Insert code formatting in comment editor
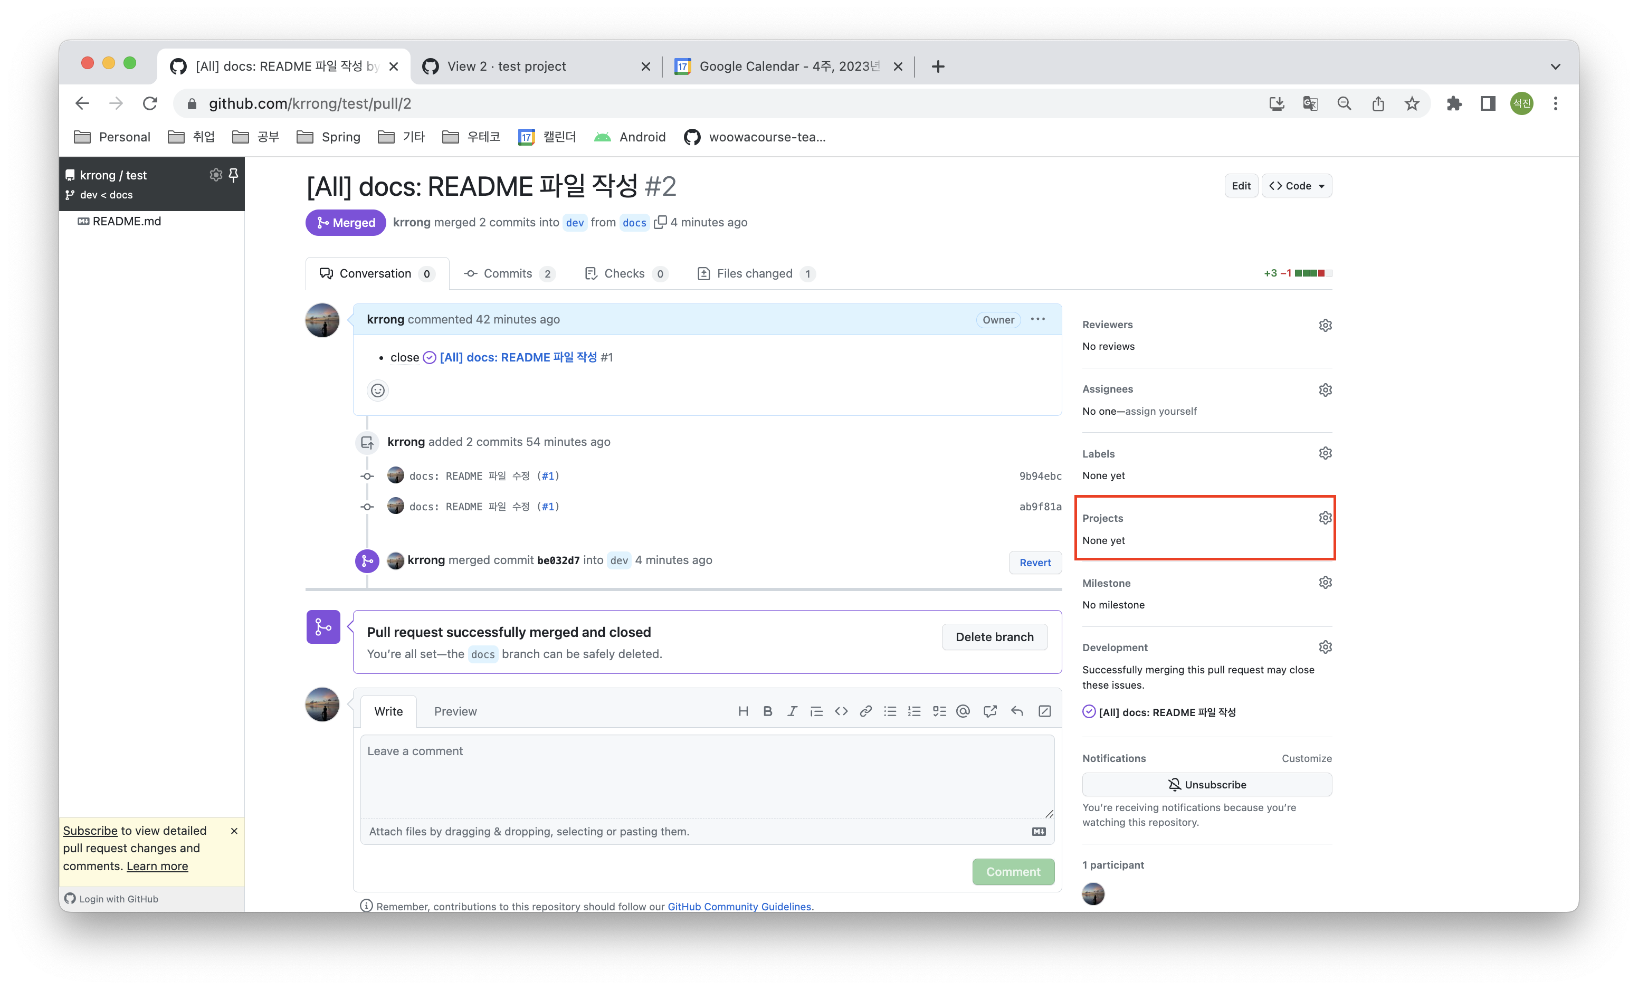This screenshot has width=1638, height=990. [x=841, y=711]
